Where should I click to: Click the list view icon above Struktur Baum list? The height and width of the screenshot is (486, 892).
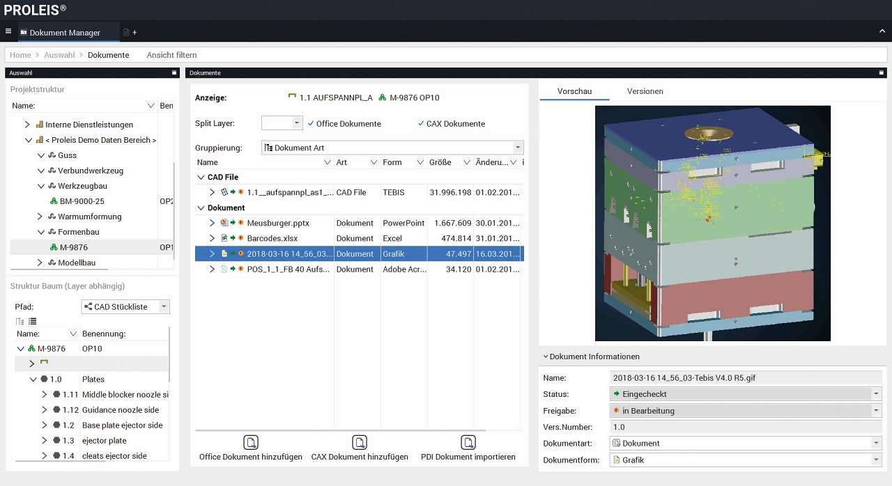pos(32,321)
